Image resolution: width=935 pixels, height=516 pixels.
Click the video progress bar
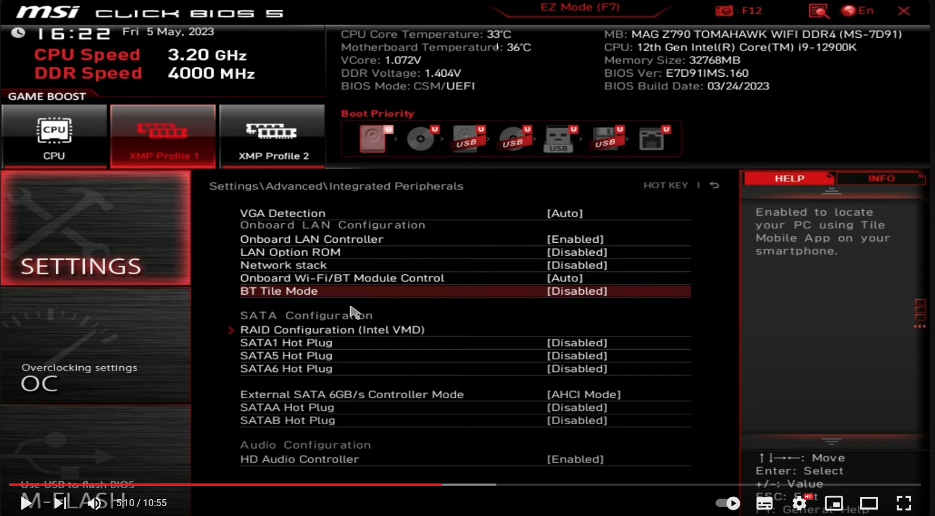click(465, 484)
